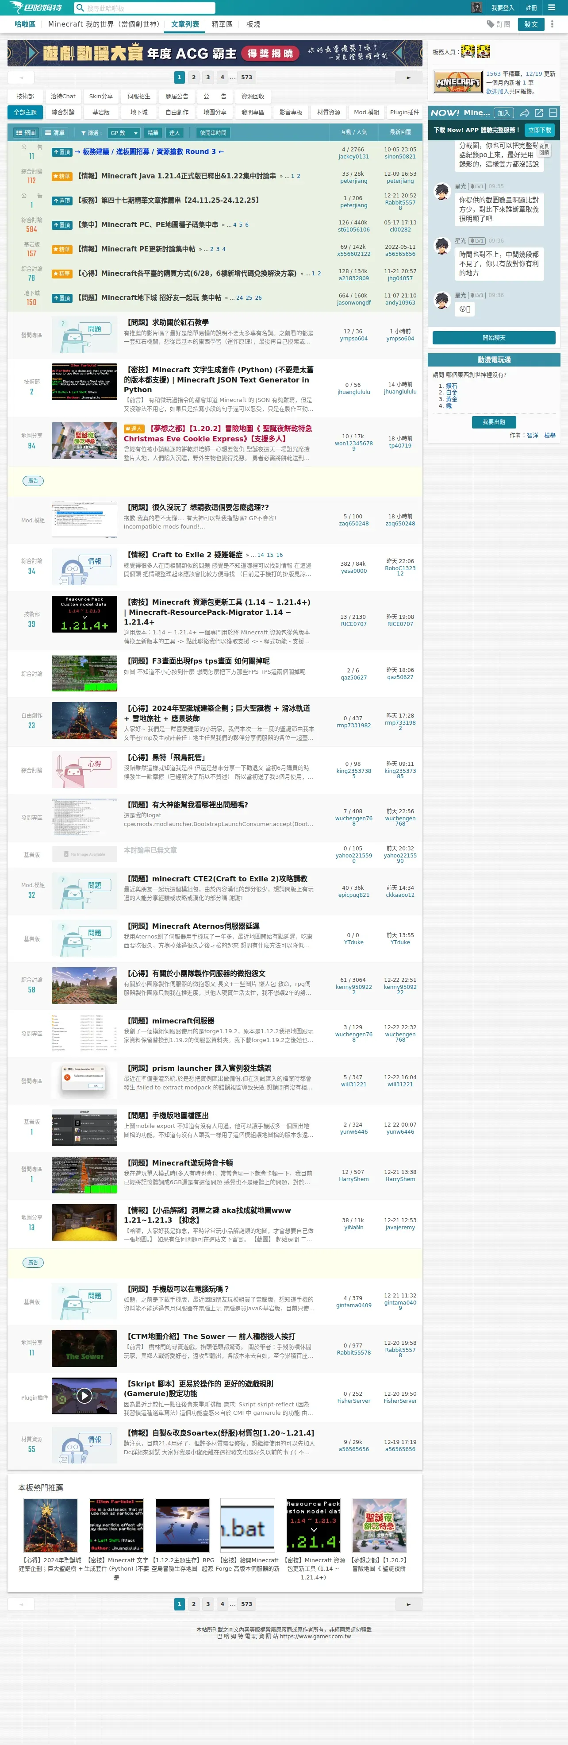
Task: Open the GP 數 filter dropdown
Action: point(123,133)
